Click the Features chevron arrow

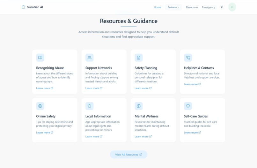click(179, 7)
